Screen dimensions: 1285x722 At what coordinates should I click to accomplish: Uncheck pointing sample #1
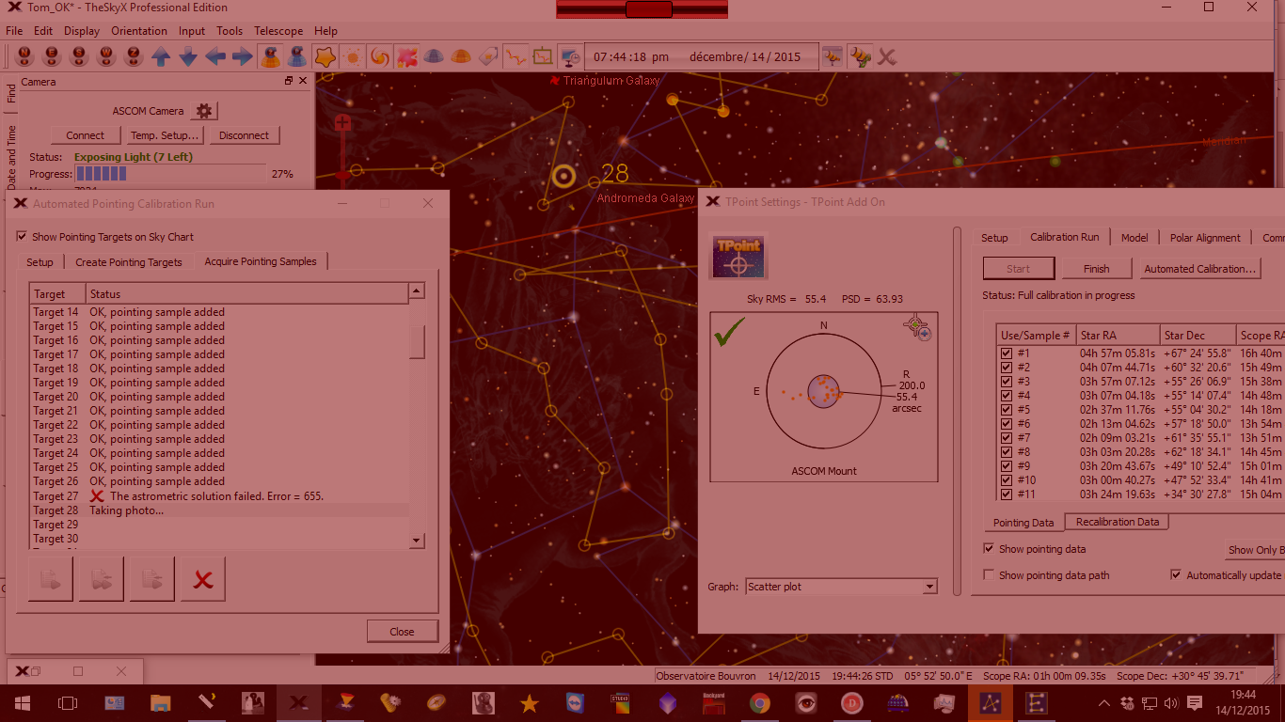click(1007, 353)
